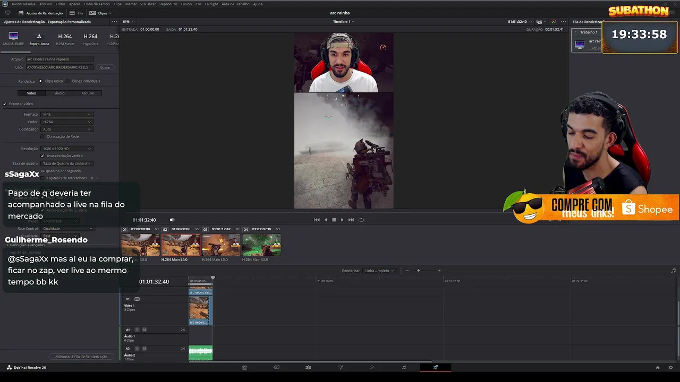Open the Clipes toolbar dropdown
Screen dimensions: 680x382
pyautogui.click(x=99, y=13)
